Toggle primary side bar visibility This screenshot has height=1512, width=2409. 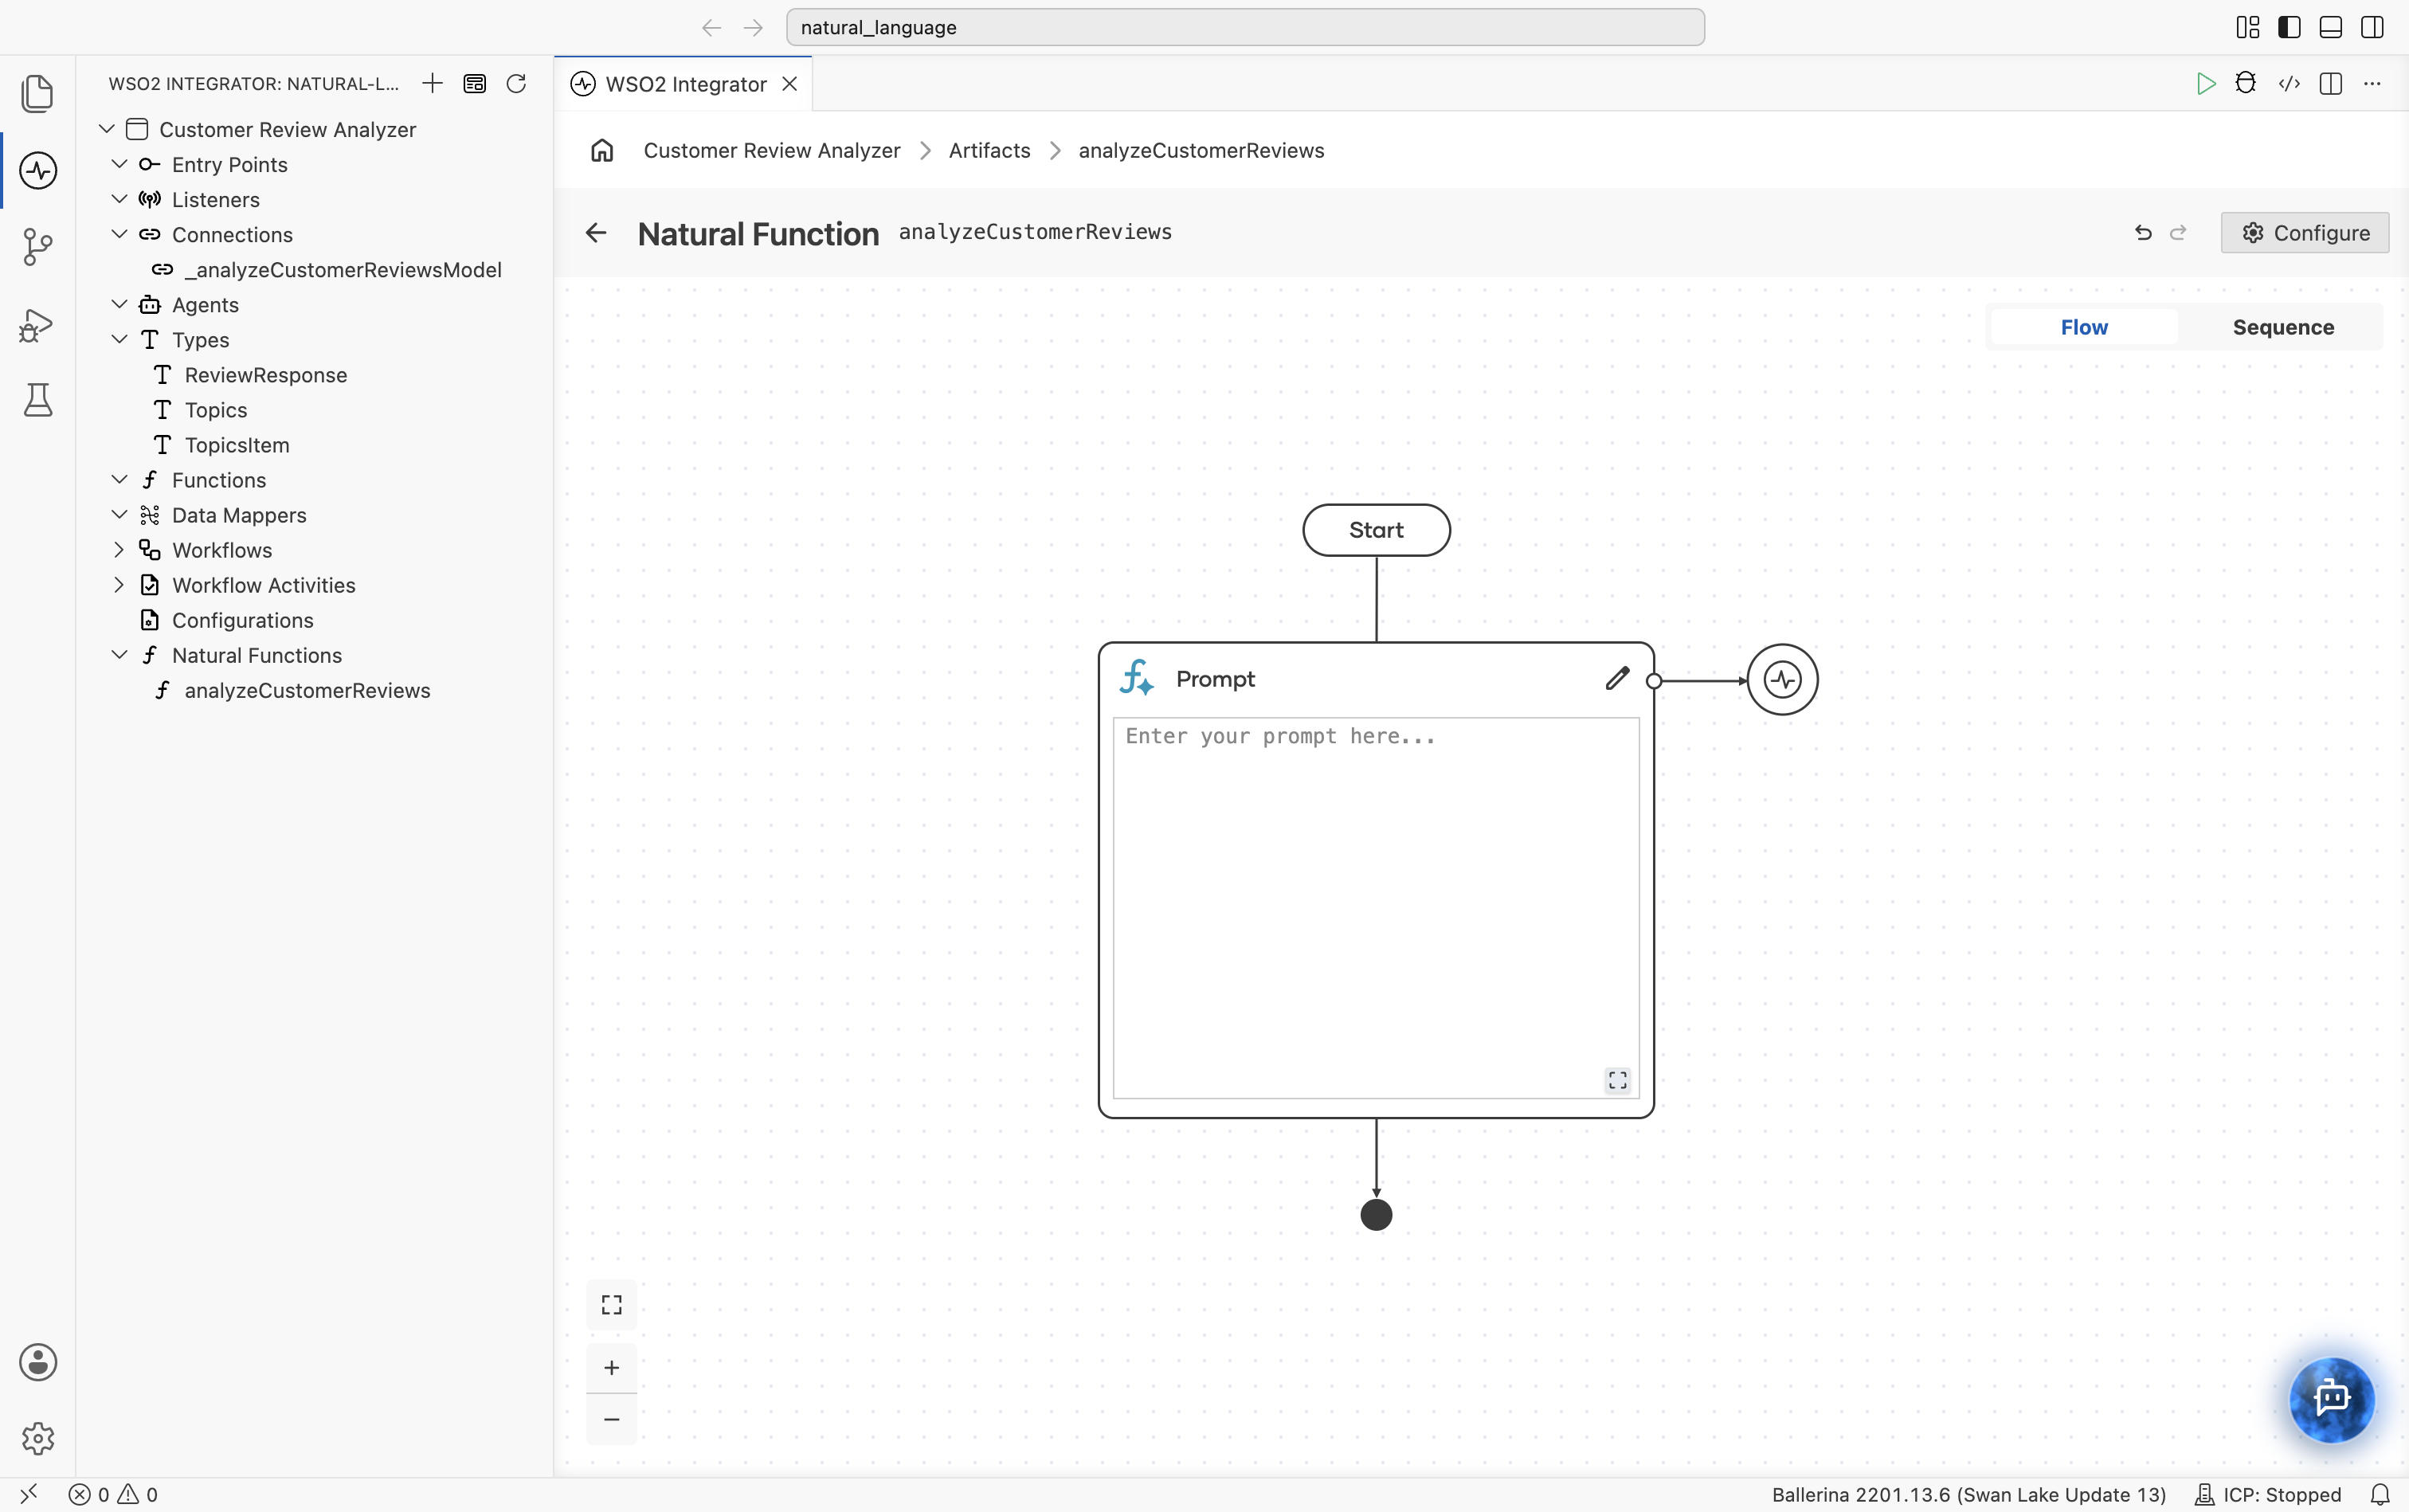pos(2289,27)
